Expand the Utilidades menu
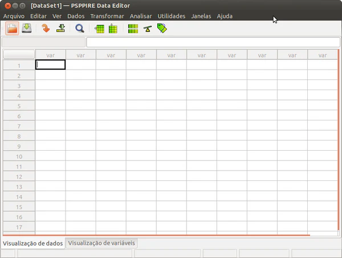Viewport: 342px width, 258px height. coord(172,16)
